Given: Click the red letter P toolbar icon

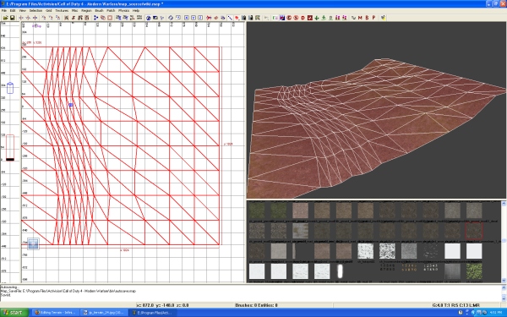Looking at the screenshot, I should pyautogui.click(x=373, y=18).
